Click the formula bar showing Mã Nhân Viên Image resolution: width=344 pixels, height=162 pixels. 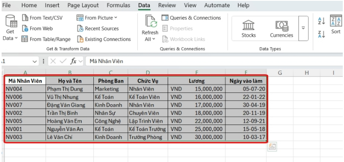tap(214, 61)
